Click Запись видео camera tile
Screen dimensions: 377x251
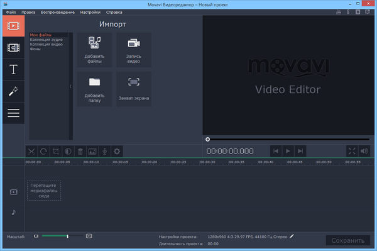pos(134,50)
